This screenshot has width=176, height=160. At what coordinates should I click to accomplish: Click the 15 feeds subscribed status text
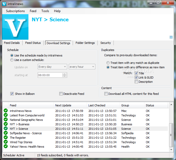[x=63, y=155]
